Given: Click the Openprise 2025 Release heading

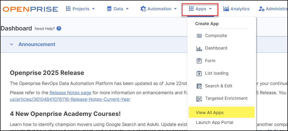Looking at the screenshot, I should point(47,73).
